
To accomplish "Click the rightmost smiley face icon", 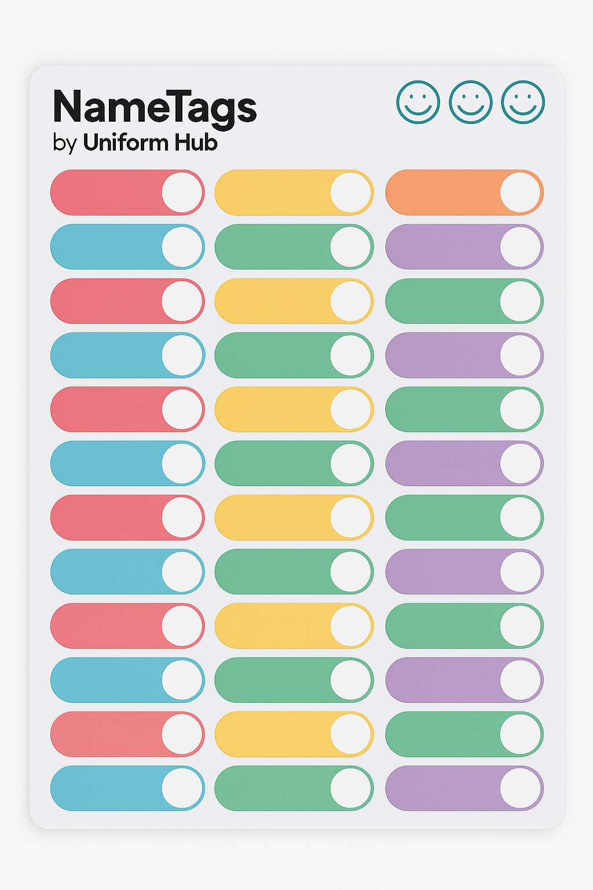I will pos(523,102).
